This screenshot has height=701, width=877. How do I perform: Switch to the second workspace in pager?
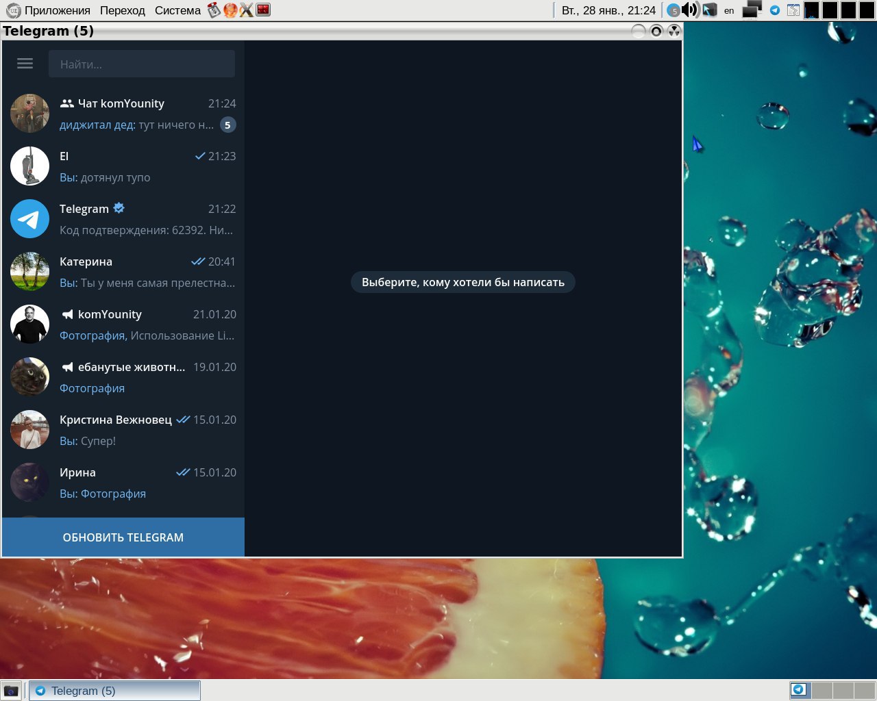coord(822,690)
